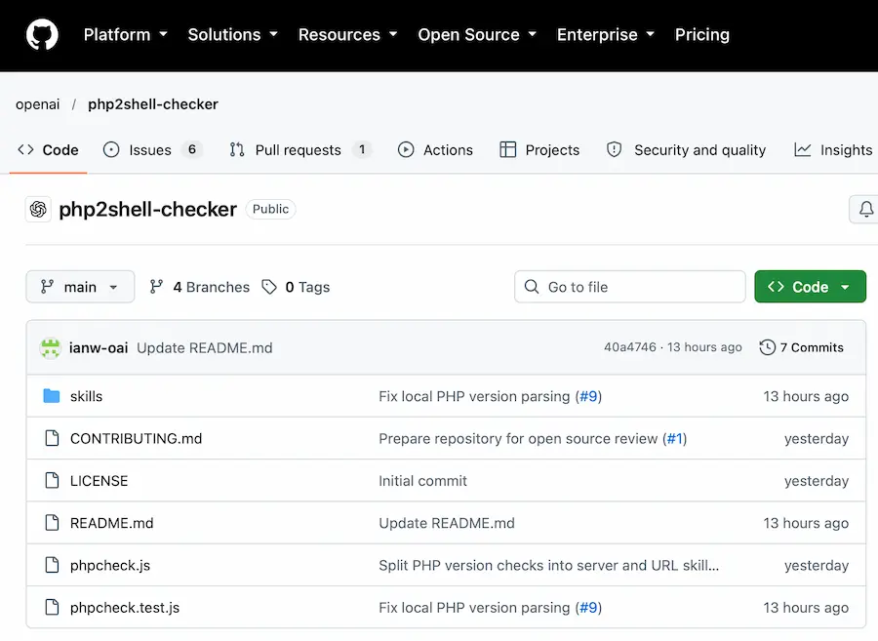Open the Resources dropdown
The width and height of the screenshot is (878, 641).
click(347, 35)
